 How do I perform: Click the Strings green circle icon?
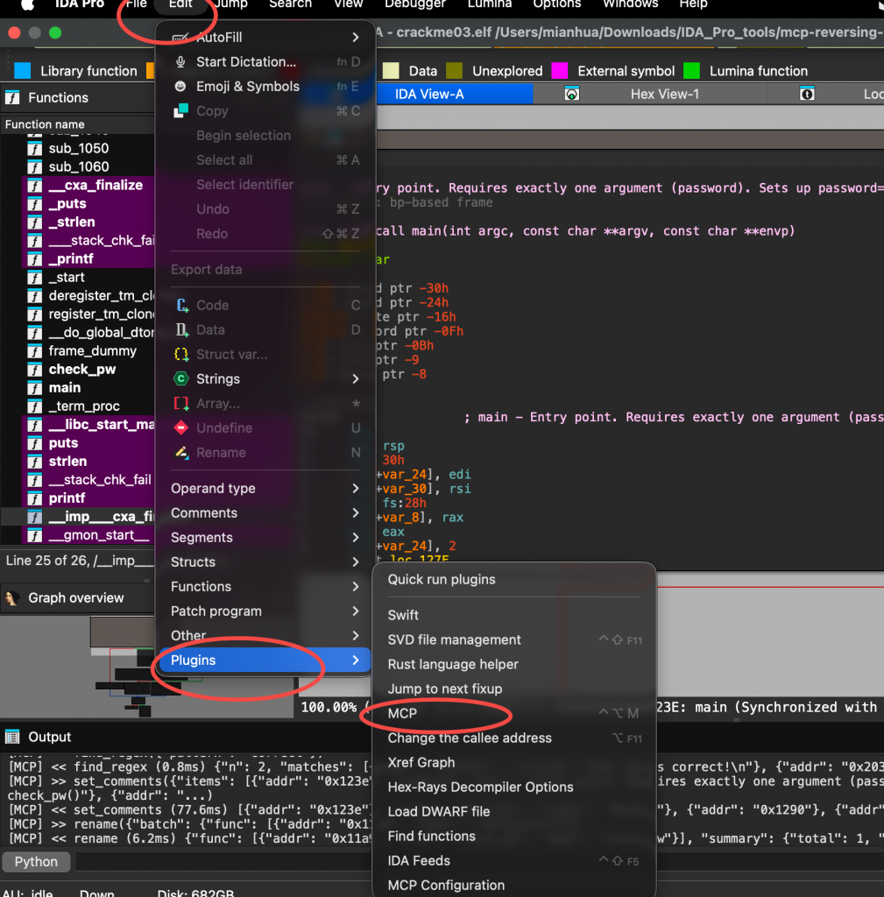click(x=180, y=378)
